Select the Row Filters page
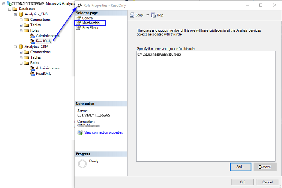 click(90, 28)
